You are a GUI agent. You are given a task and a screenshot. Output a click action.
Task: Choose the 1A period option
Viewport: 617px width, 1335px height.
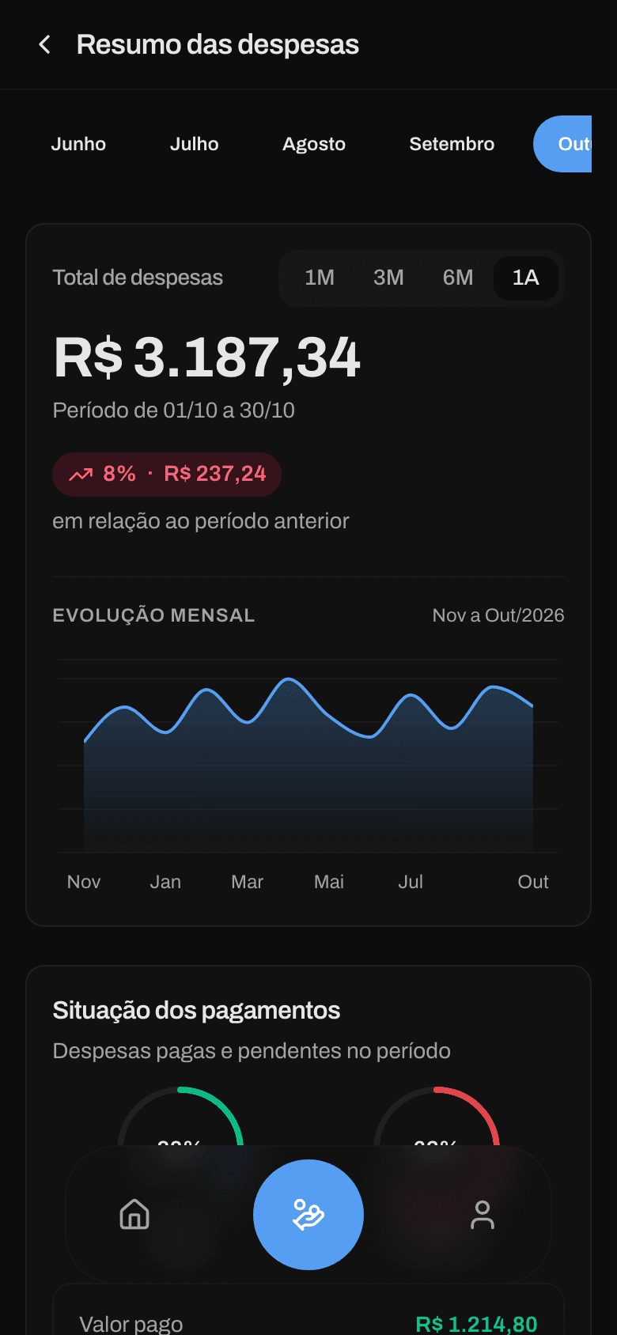526,278
